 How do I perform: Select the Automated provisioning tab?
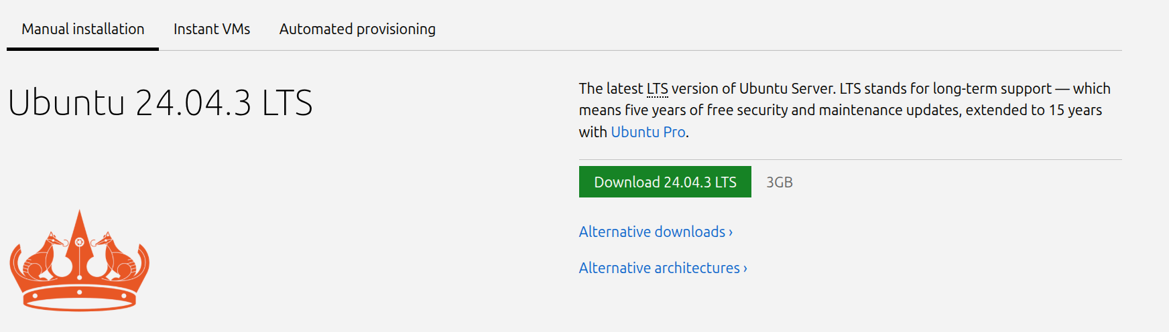pyautogui.click(x=357, y=29)
